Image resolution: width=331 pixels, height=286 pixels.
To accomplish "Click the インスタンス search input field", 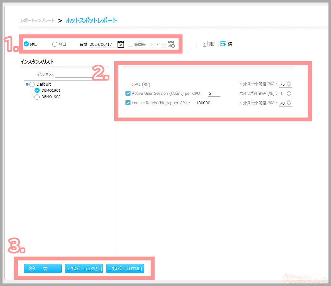I will pos(78,75).
